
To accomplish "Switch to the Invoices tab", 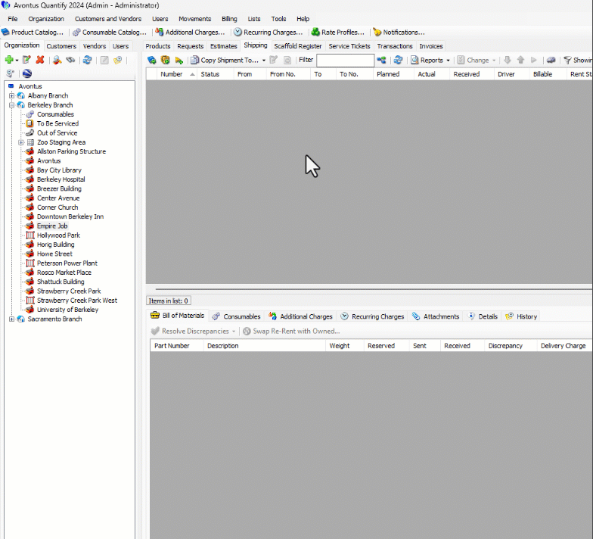I will [431, 45].
